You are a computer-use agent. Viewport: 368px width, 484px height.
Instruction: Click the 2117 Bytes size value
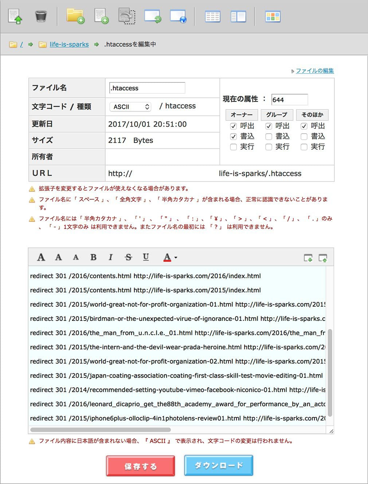130,141
